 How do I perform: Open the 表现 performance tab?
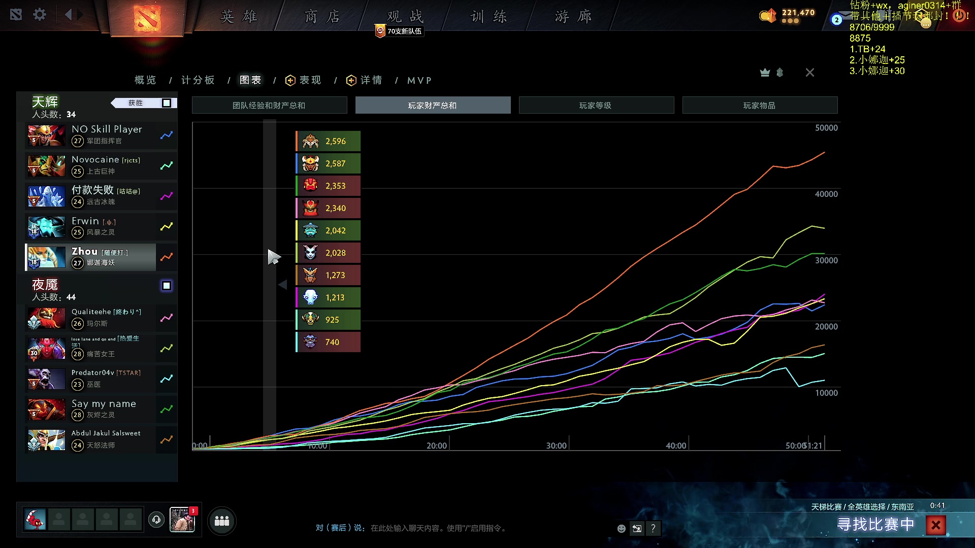[x=304, y=80]
